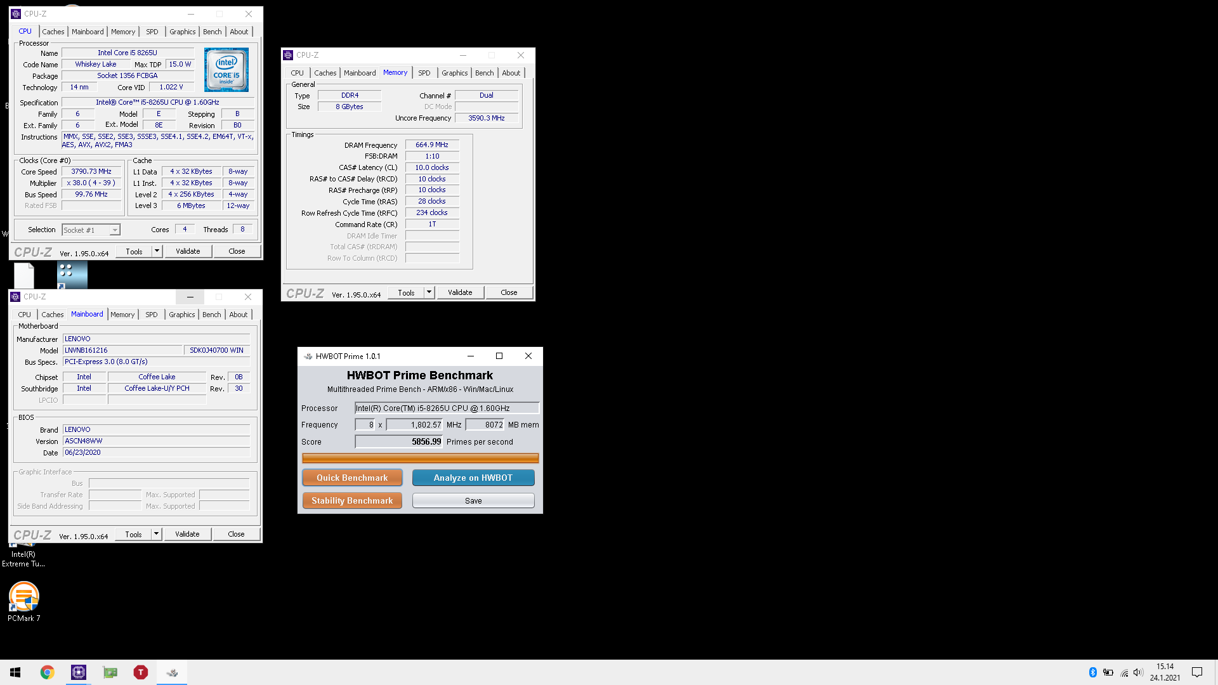
Task: Open Graphics tab in Mainboard window
Action: 182,315
